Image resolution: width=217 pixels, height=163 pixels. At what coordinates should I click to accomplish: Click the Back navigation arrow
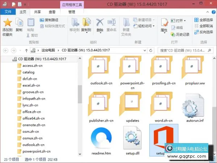(6, 50)
